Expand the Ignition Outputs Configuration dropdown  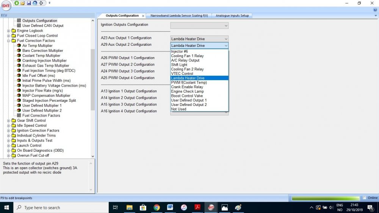[199, 26]
